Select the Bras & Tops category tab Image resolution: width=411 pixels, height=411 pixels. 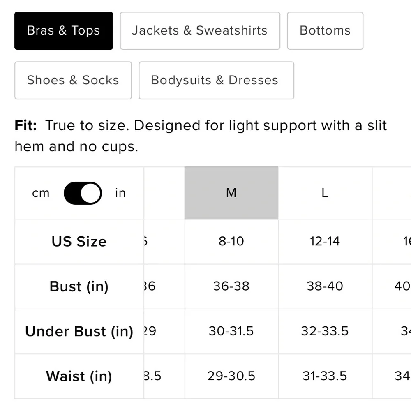(63, 30)
